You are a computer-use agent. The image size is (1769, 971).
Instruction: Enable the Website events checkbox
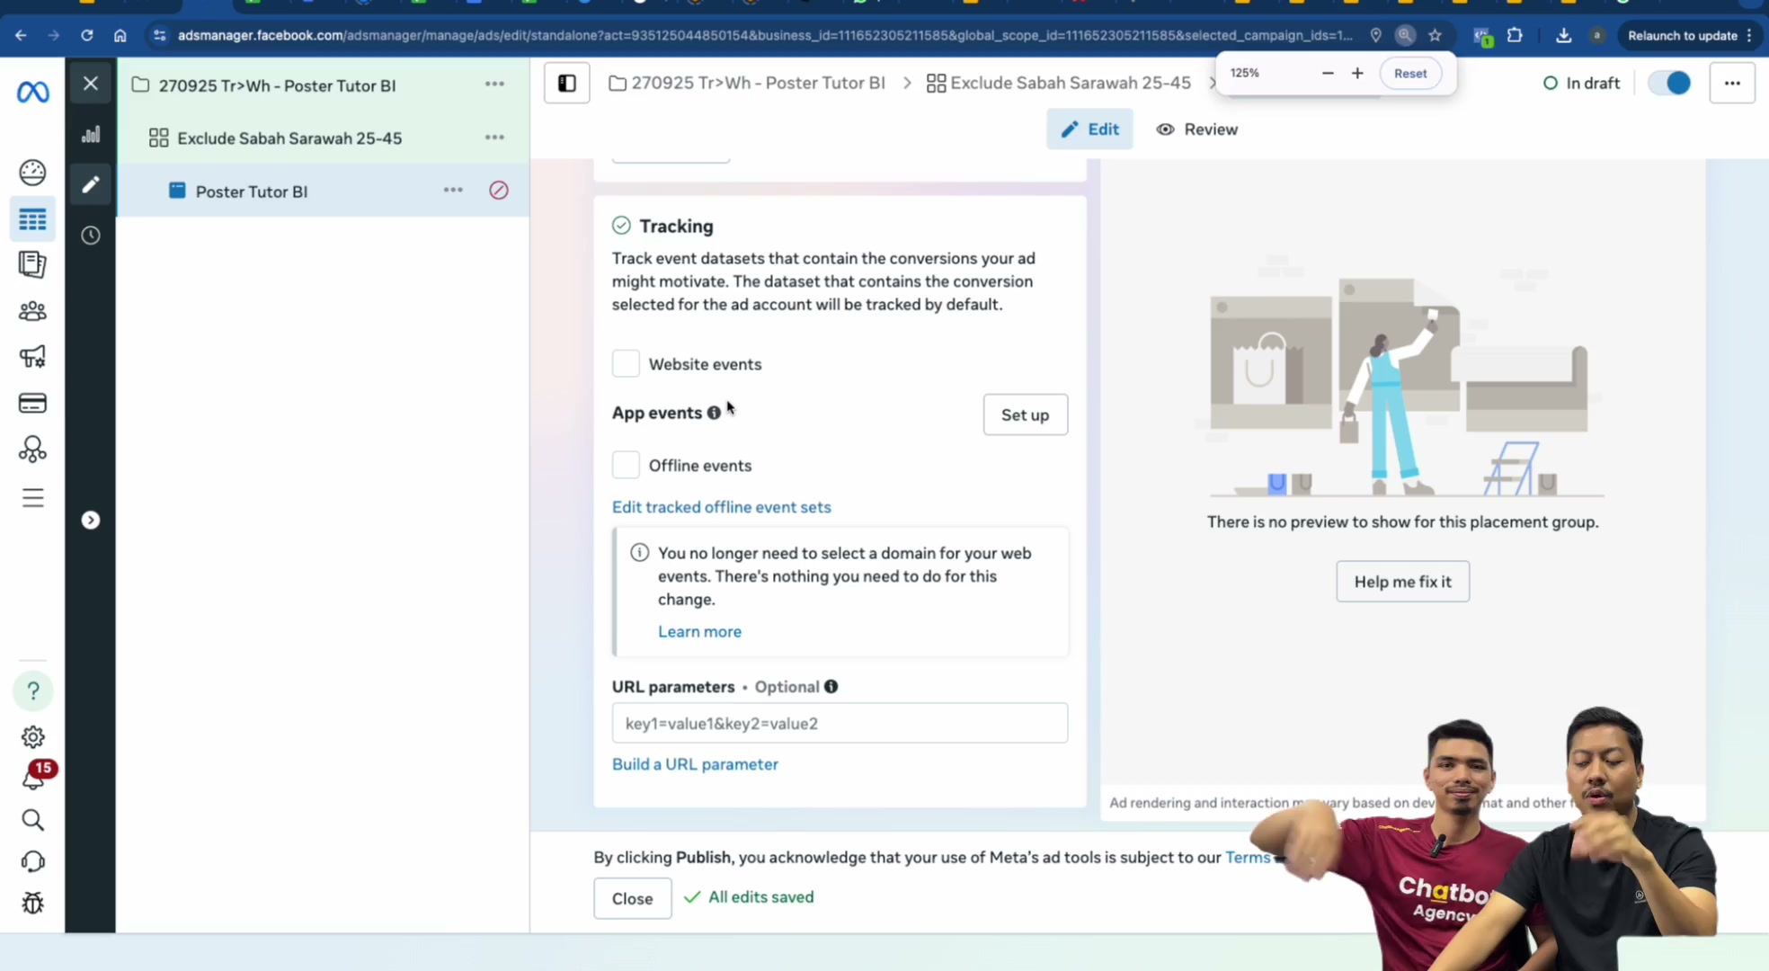(x=626, y=364)
